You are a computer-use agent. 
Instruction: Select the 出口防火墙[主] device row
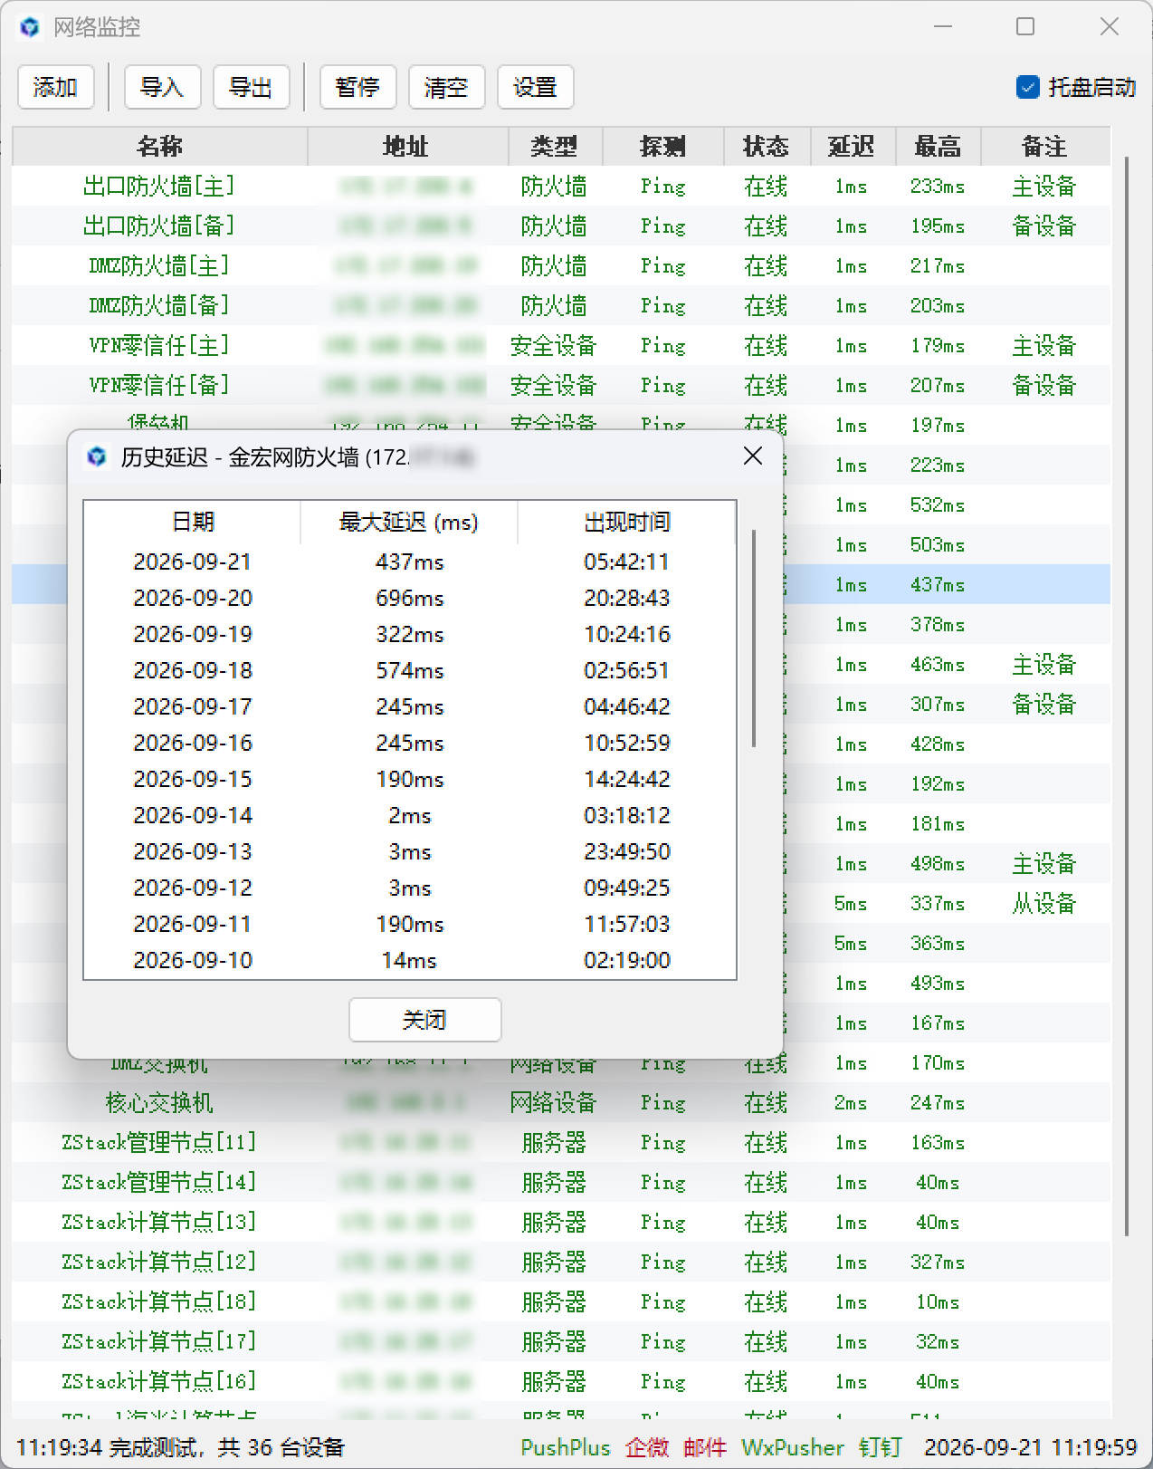561,186
